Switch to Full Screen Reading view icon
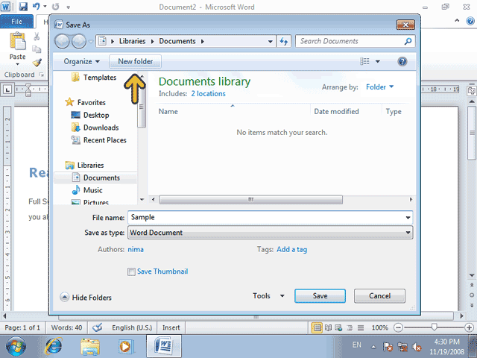Screen dimensions: 477x358 [328, 328]
